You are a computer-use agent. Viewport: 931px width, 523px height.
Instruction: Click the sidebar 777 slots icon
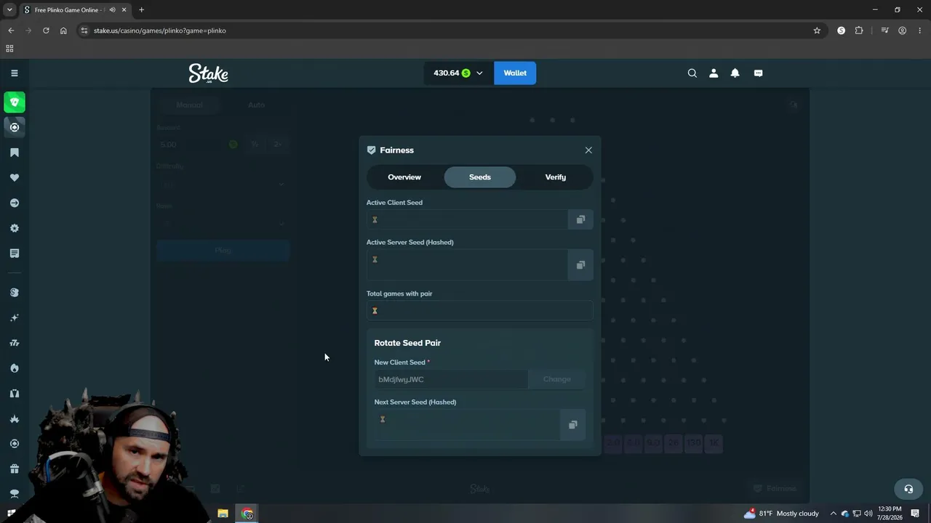[x=15, y=343]
